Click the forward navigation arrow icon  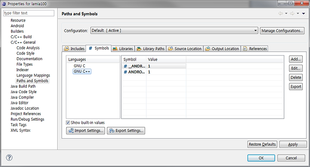pyautogui.click(x=292, y=13)
